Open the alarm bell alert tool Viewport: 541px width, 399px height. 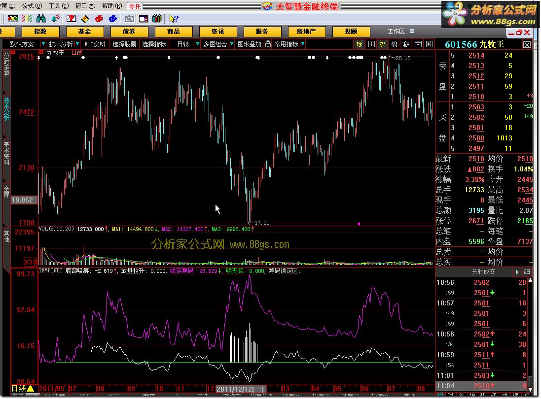click(x=55, y=18)
